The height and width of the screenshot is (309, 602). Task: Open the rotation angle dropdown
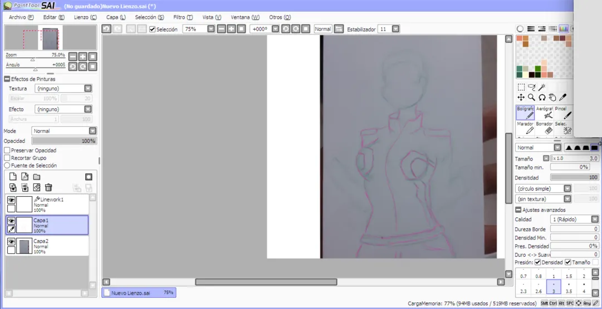pyautogui.click(x=275, y=29)
